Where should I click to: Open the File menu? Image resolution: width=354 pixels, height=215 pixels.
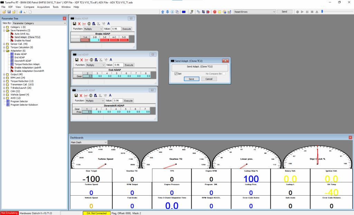click(3, 7)
